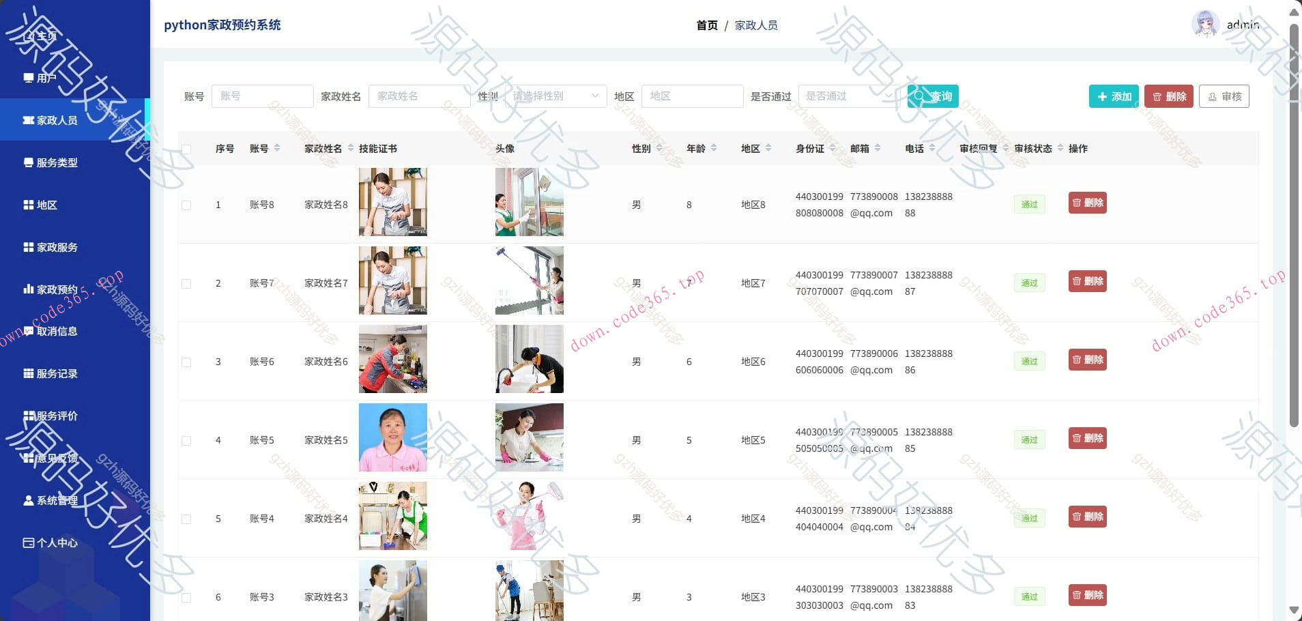The image size is (1302, 621).
Task: Open 头像 image of 家政姓名8
Action: 530,202
